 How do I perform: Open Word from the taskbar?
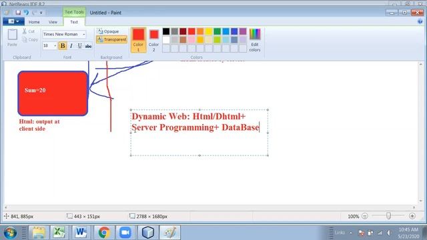81,233
